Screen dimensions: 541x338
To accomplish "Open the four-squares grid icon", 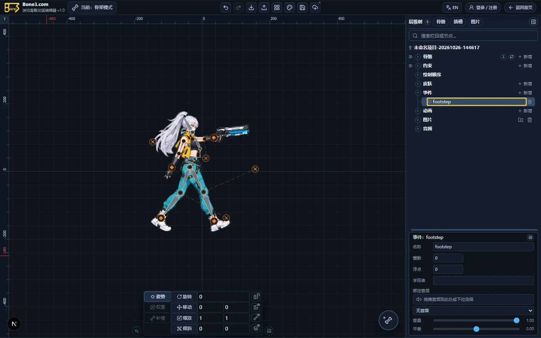I will click(x=277, y=8).
